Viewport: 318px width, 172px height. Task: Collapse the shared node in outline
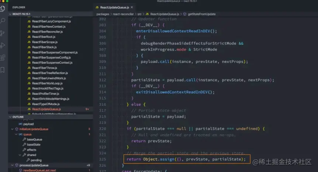click(20, 155)
